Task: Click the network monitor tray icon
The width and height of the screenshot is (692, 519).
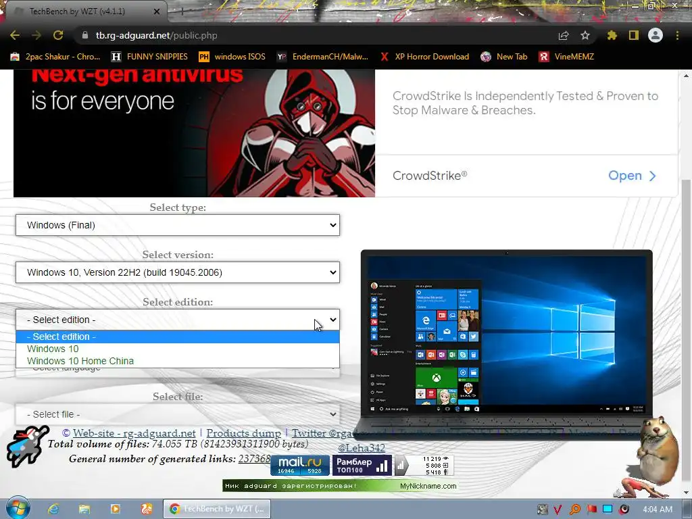Action: point(608,510)
